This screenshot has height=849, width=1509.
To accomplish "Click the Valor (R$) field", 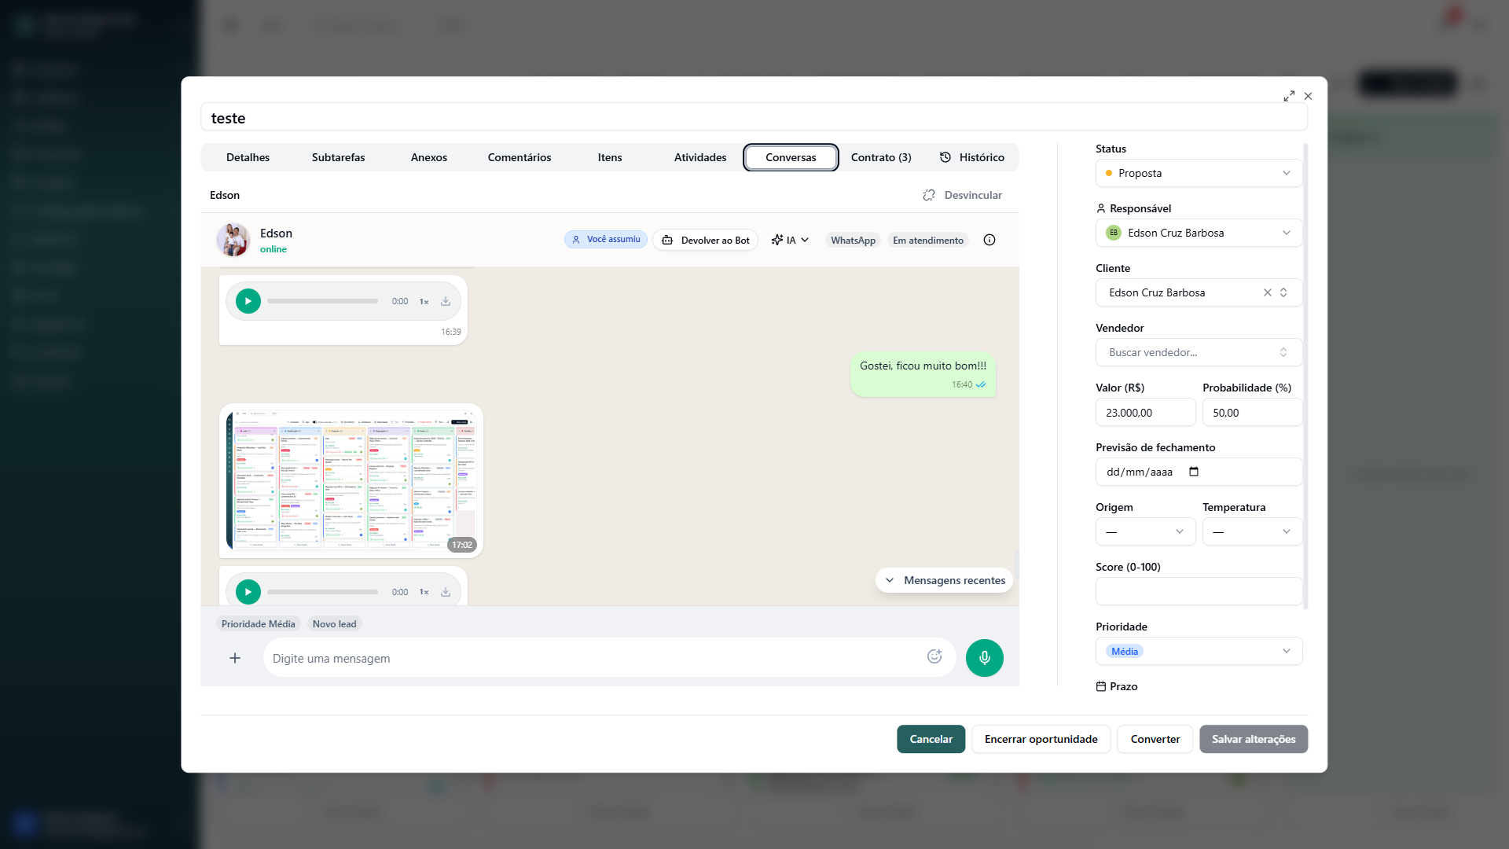I will point(1145,412).
